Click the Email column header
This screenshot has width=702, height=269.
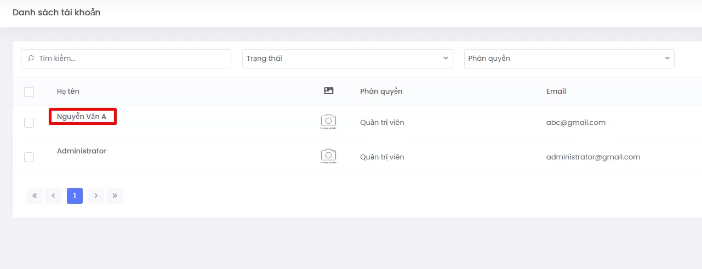[x=556, y=91]
